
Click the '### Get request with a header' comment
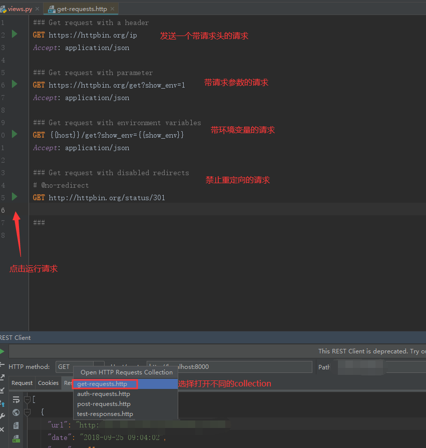point(91,23)
